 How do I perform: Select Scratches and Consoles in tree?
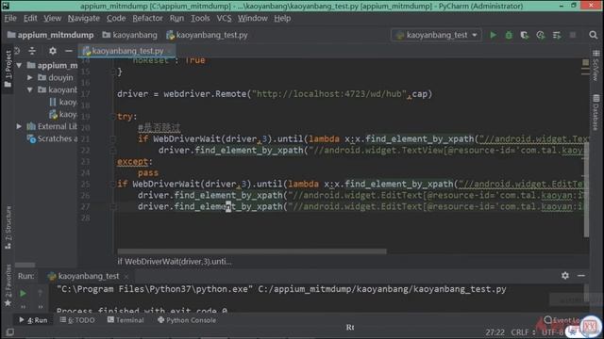tap(52, 138)
